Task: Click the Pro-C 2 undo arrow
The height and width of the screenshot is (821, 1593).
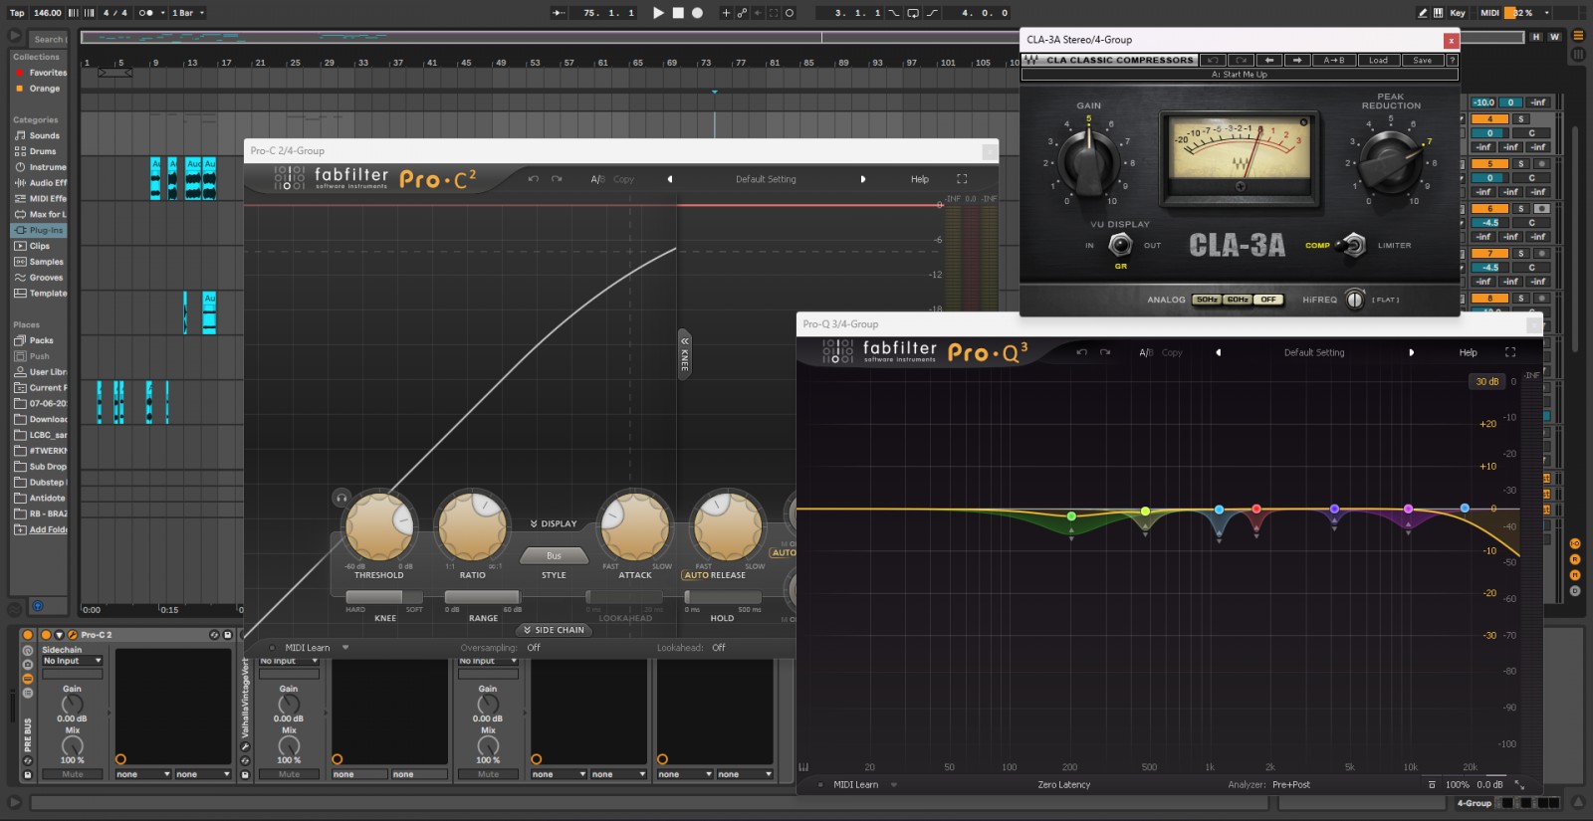Action: click(534, 179)
